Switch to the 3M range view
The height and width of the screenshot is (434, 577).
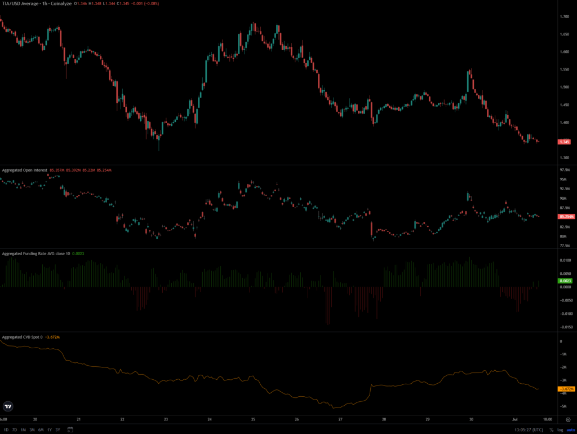pyautogui.click(x=32, y=429)
